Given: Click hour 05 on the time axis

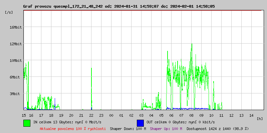Looking at the screenshot, I should 161,115.
